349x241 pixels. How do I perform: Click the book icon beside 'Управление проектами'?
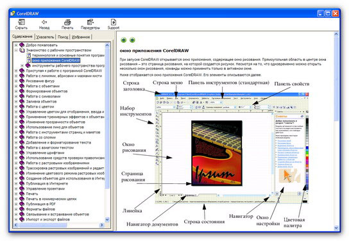click(22, 188)
